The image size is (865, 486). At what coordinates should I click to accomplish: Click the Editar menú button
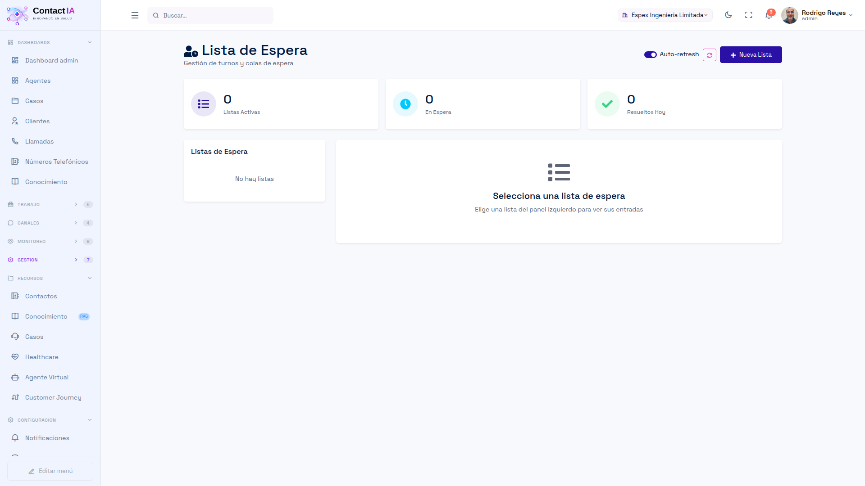pyautogui.click(x=50, y=471)
